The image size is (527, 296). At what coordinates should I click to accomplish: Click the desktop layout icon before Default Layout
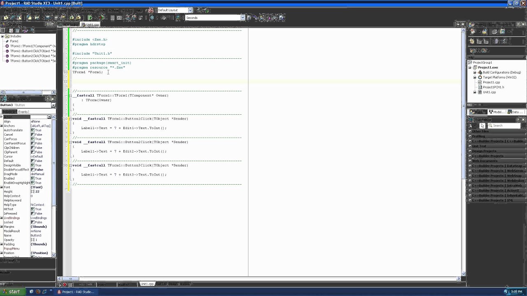point(151,10)
